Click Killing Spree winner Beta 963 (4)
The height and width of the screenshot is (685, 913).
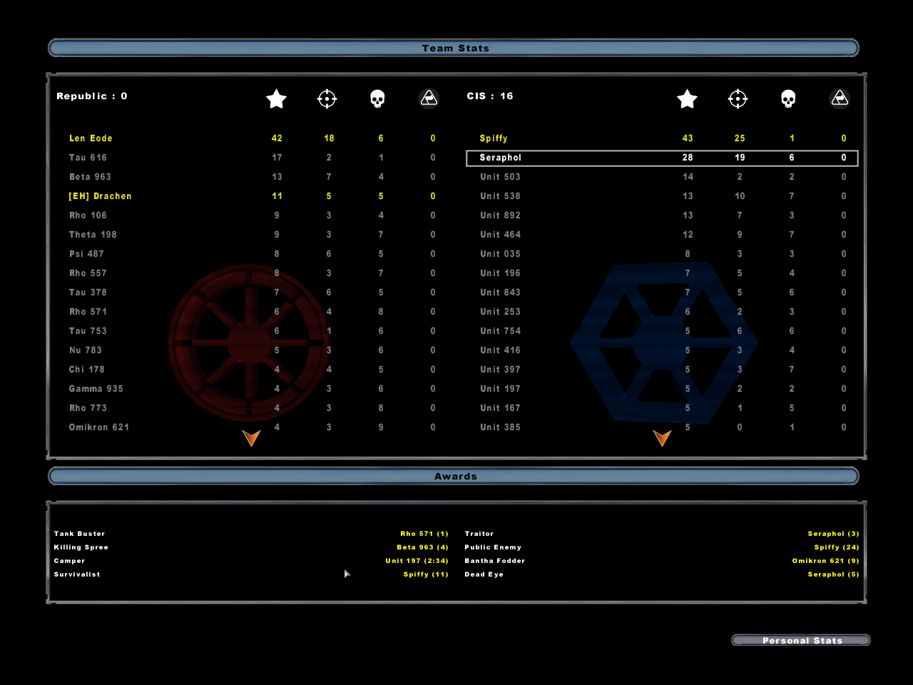point(423,547)
